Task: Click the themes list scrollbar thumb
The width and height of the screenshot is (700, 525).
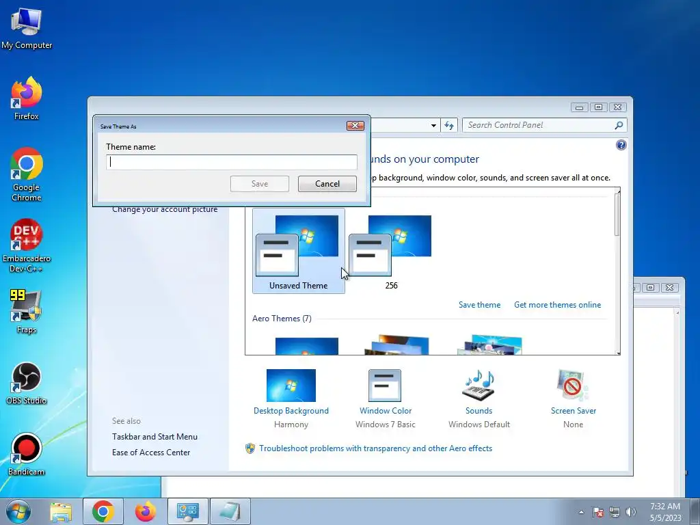Action: (x=617, y=215)
